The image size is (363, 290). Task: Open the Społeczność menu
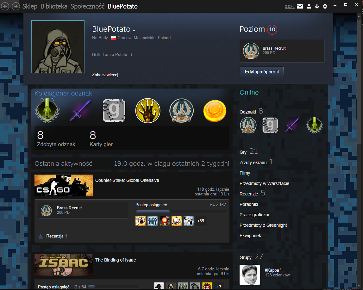point(88,6)
